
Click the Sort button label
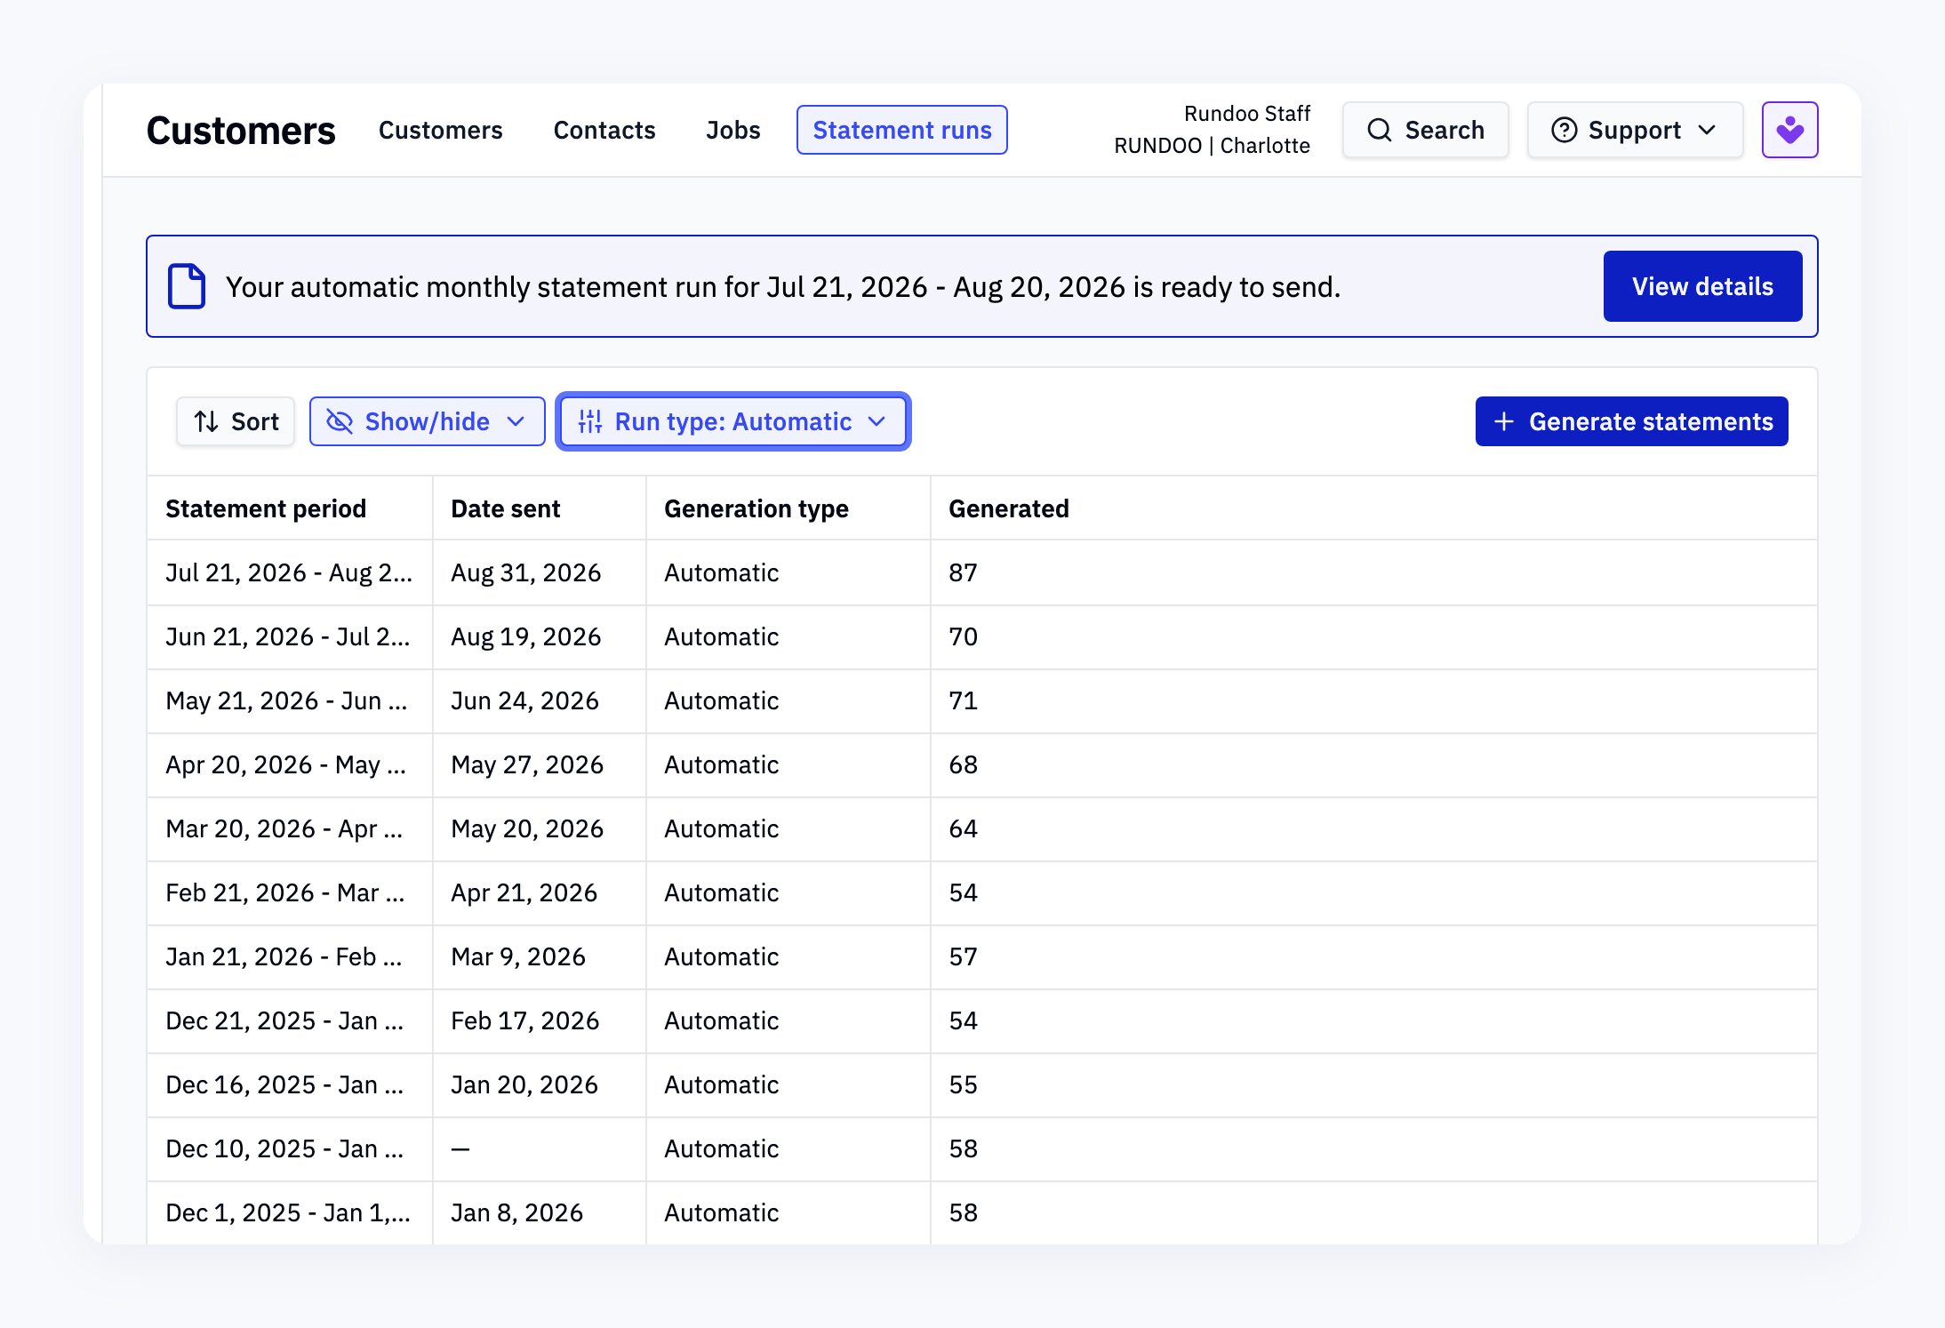tap(254, 421)
